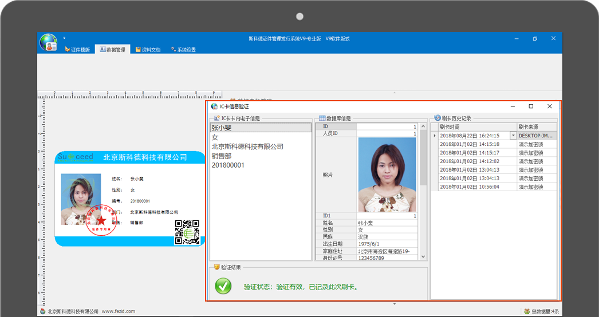Select 张小斐 in the IC card info list
Image resolution: width=599 pixels, height=317 pixels.
[261, 128]
